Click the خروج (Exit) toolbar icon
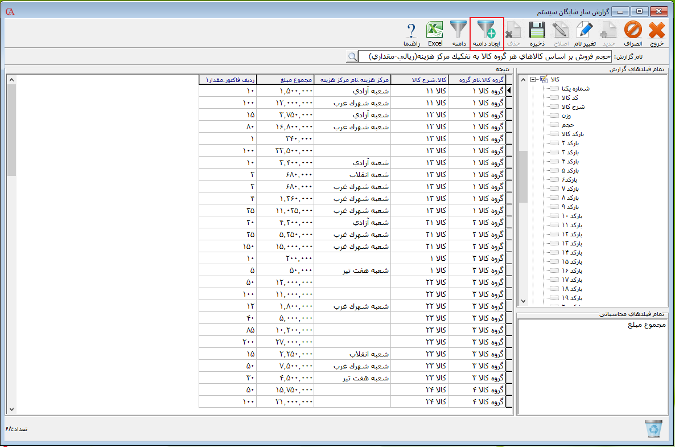This screenshot has width=675, height=447. tap(656, 32)
